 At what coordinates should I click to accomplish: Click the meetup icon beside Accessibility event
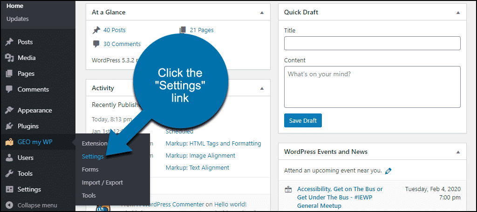click(288, 189)
